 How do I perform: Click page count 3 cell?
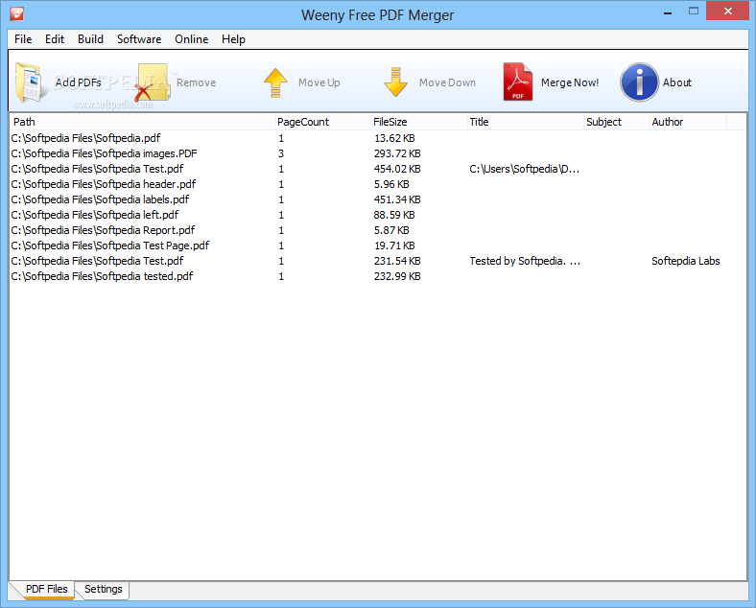coord(281,153)
